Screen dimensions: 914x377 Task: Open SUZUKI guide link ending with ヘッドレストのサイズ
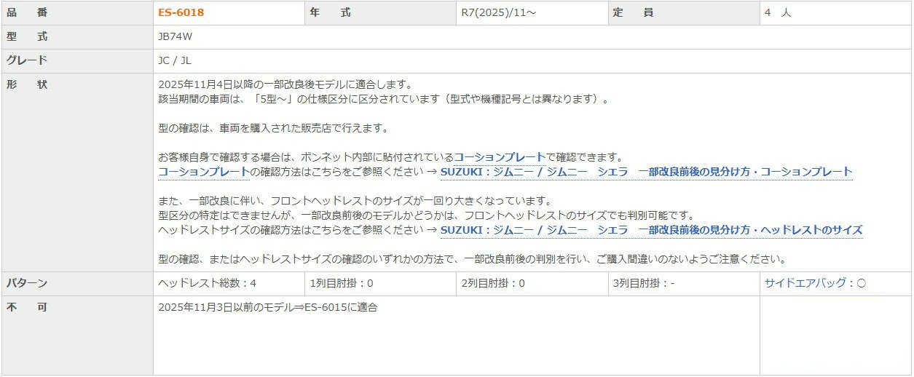(651, 230)
